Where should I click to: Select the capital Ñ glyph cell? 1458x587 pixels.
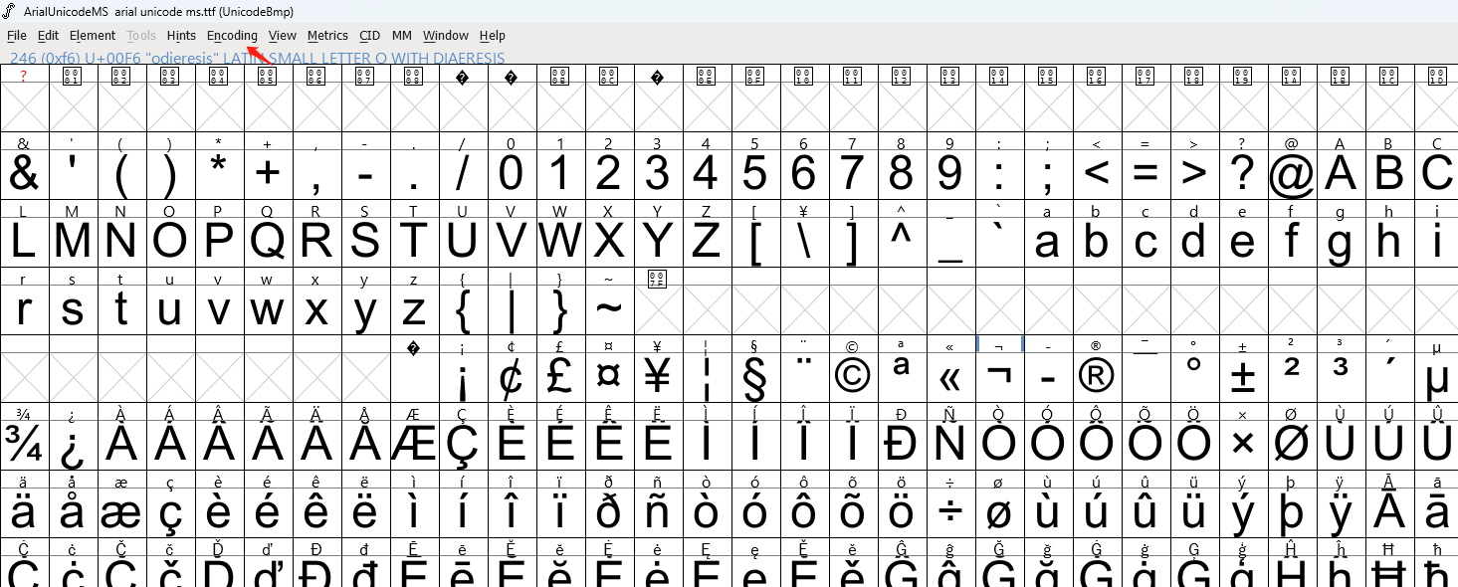point(949,445)
